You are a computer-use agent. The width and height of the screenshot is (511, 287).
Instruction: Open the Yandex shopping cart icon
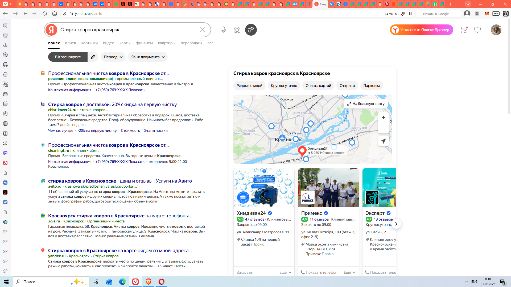tap(464, 30)
